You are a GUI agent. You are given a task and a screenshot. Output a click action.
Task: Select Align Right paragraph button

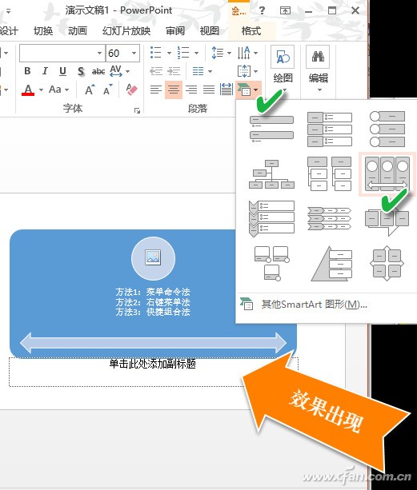(x=191, y=90)
